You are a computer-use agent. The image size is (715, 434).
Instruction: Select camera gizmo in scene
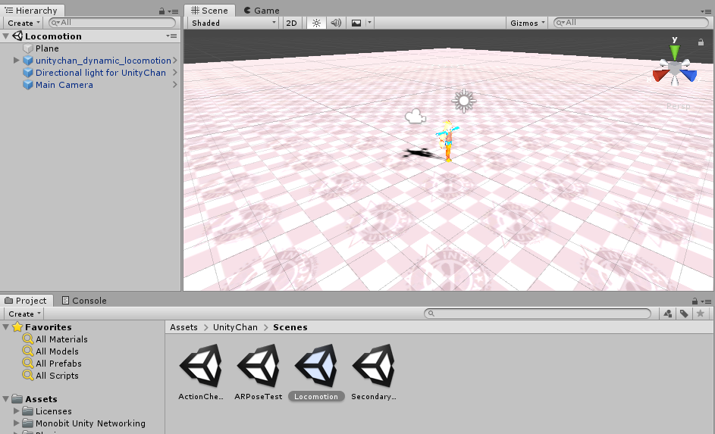pyautogui.click(x=416, y=116)
